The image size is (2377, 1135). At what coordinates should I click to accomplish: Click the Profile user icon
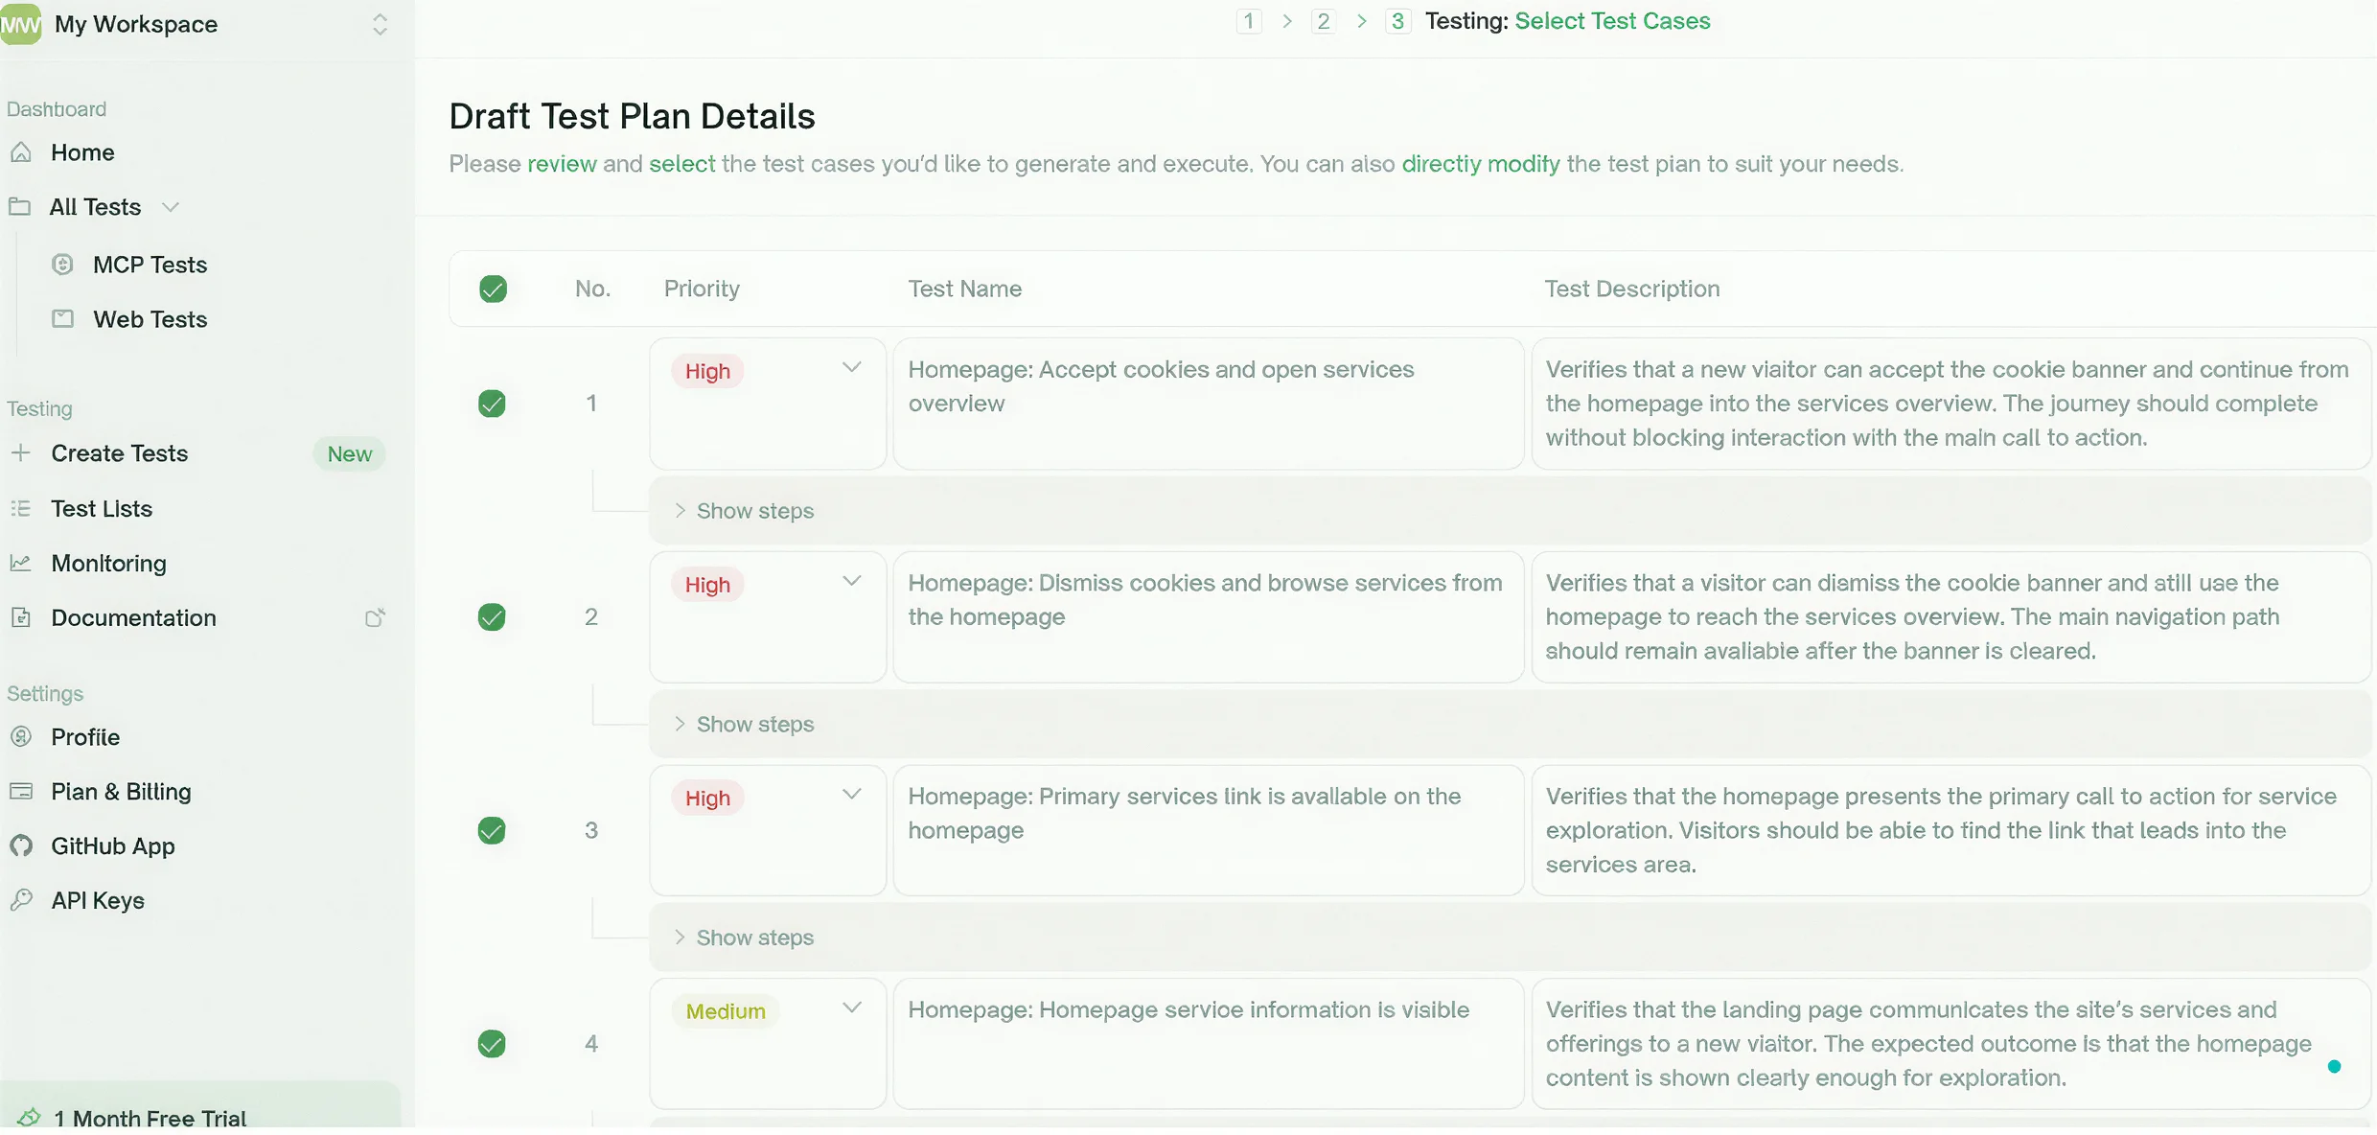(20, 736)
